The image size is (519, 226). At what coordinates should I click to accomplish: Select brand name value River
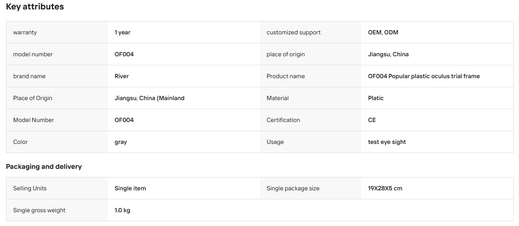(x=122, y=76)
